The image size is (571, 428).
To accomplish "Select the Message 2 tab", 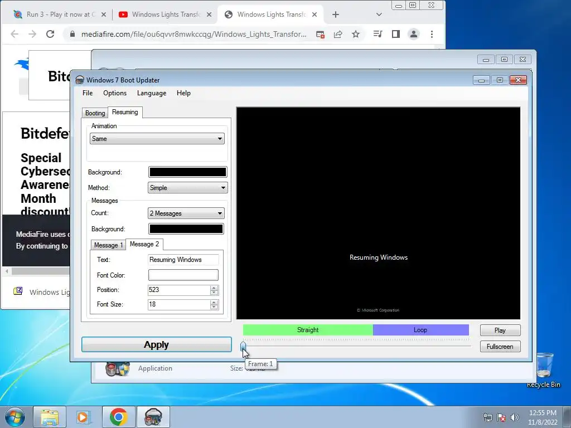I will 144,244.
